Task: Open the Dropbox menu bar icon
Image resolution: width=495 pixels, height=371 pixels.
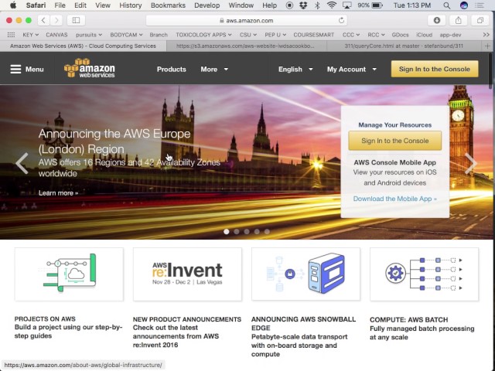Action: (303, 5)
